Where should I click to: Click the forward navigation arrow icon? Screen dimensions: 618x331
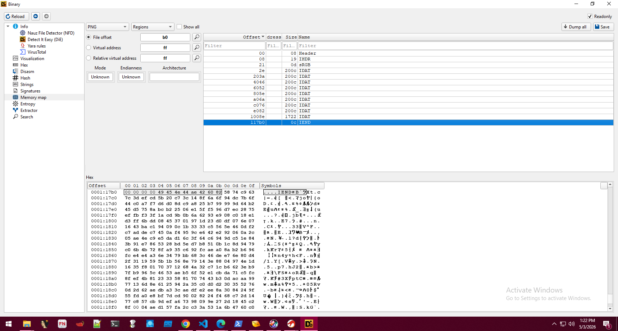46,16
